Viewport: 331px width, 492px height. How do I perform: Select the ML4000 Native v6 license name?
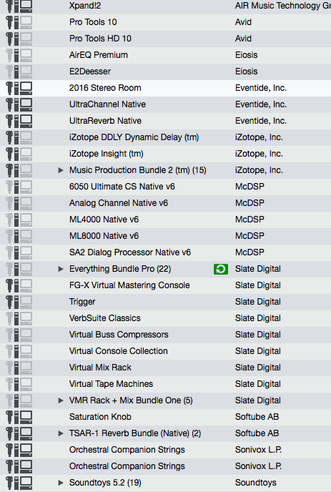coord(104,220)
